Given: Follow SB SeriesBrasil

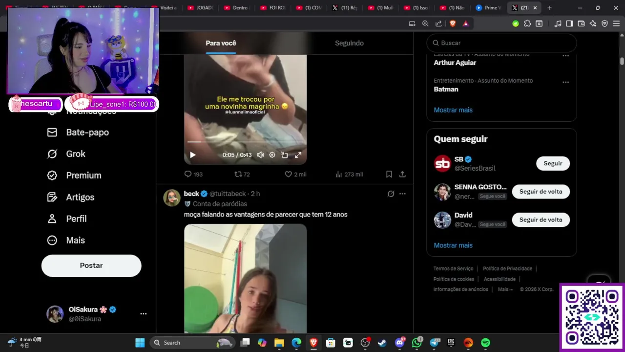Looking at the screenshot, I should 553,163.
